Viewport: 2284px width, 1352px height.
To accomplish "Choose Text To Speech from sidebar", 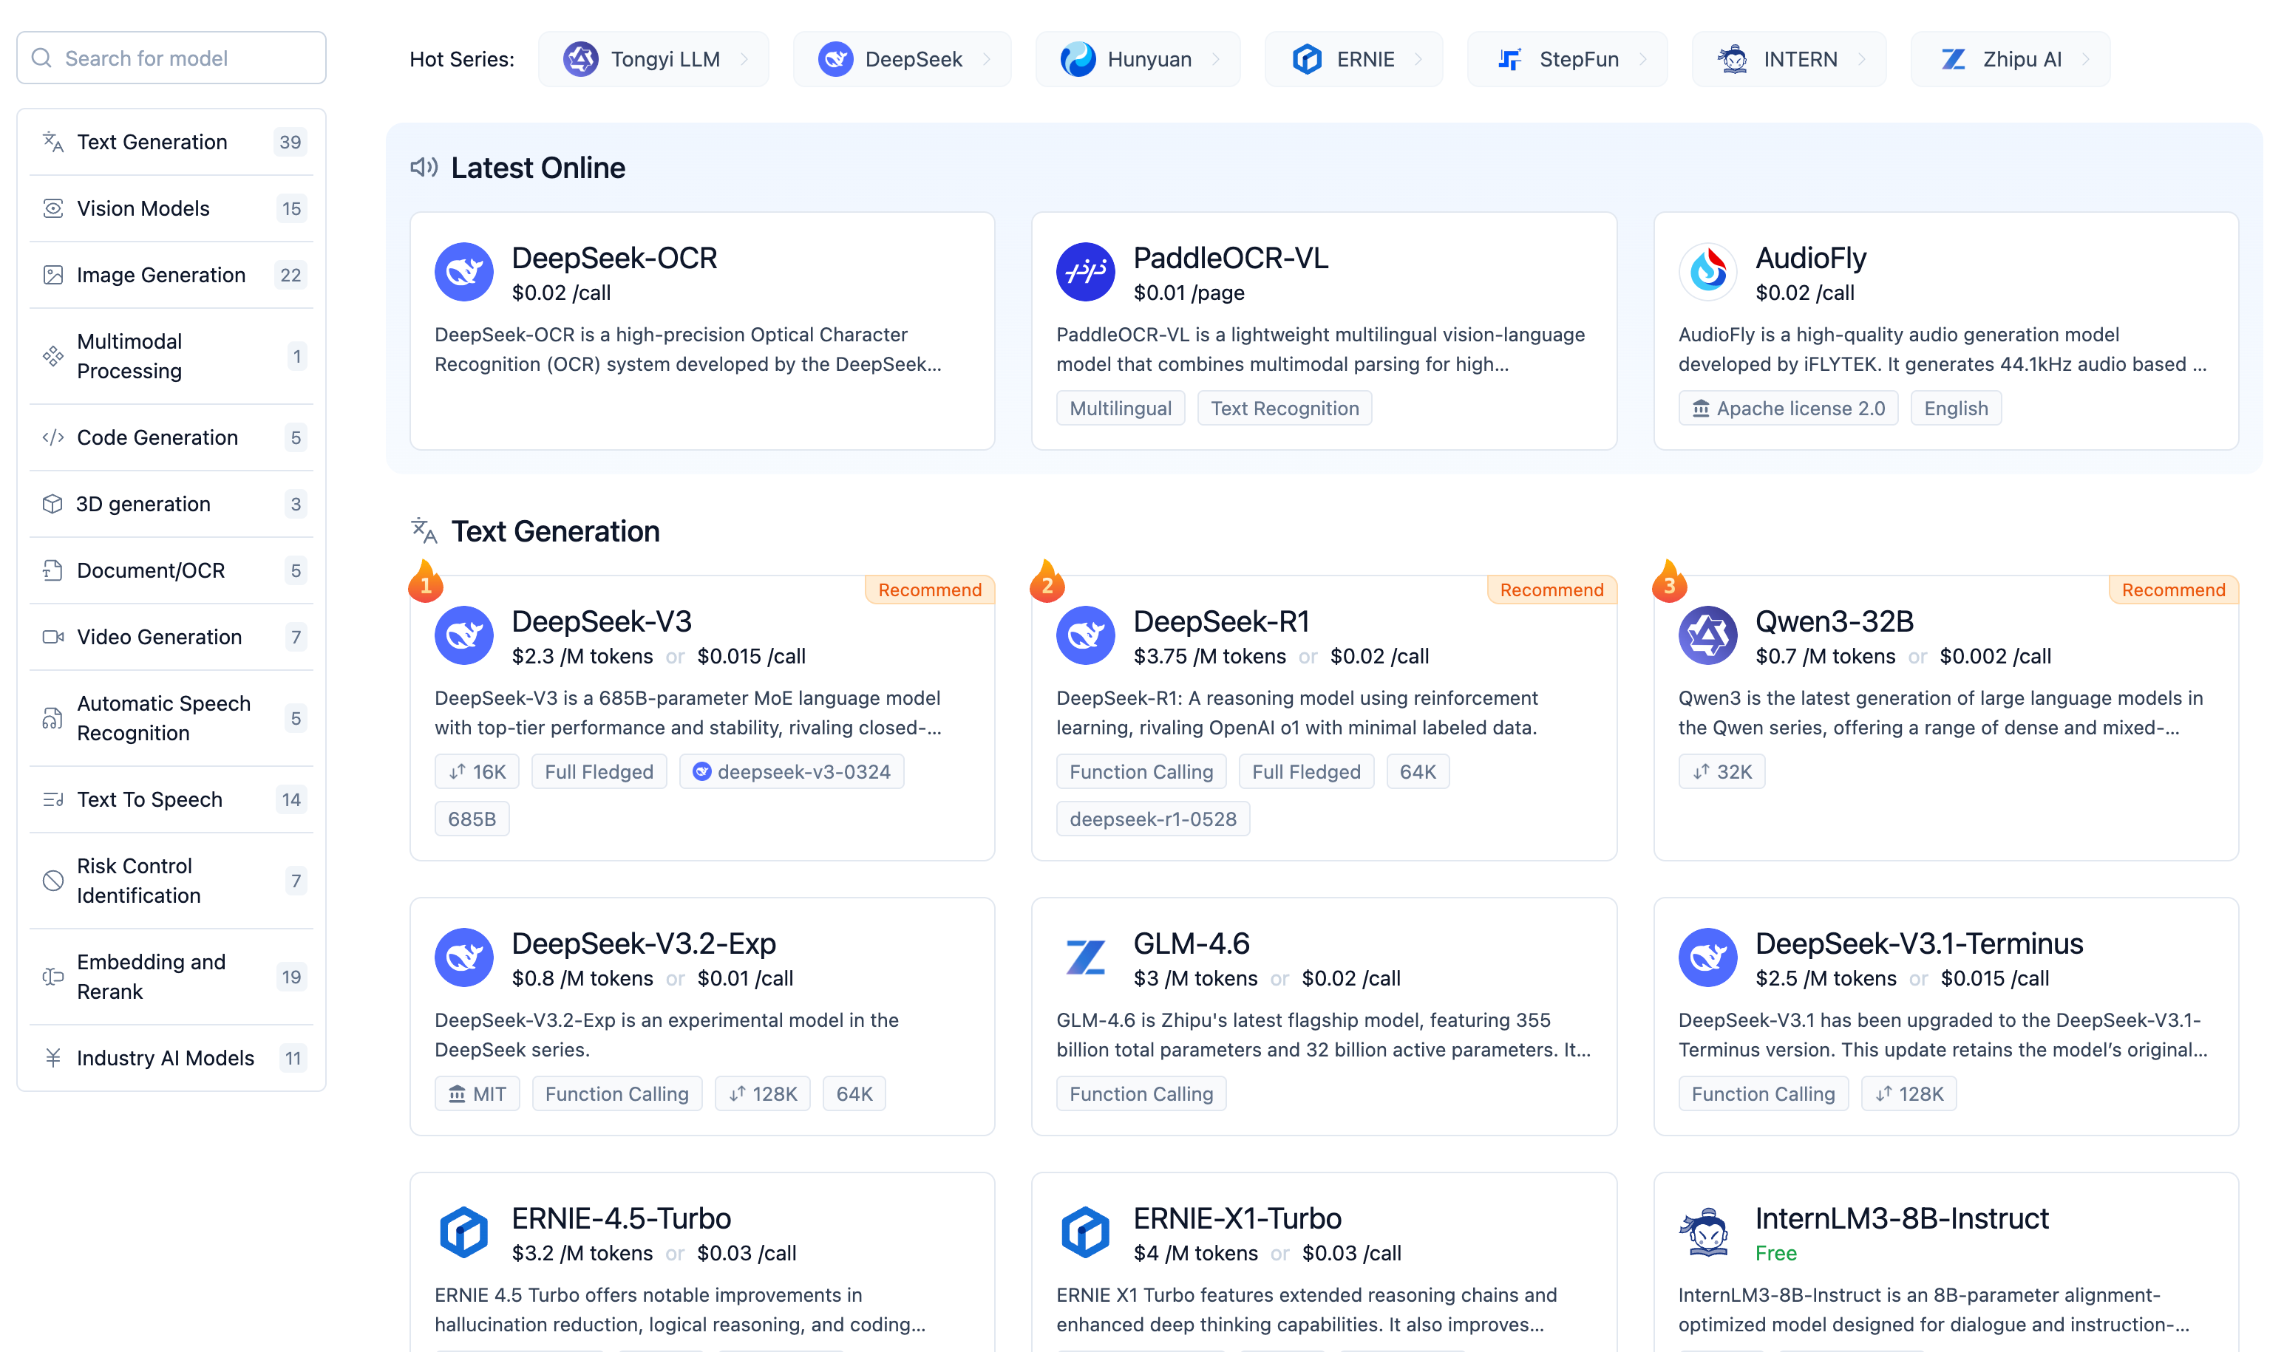I will (x=149, y=799).
